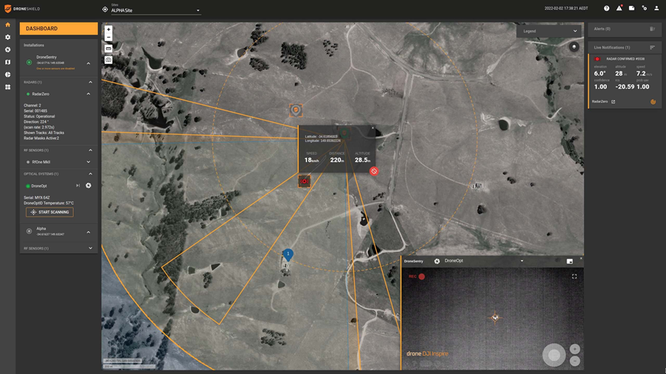Click the DroneOpt skip-to-target icon
This screenshot has width=666, height=374.
(x=77, y=186)
